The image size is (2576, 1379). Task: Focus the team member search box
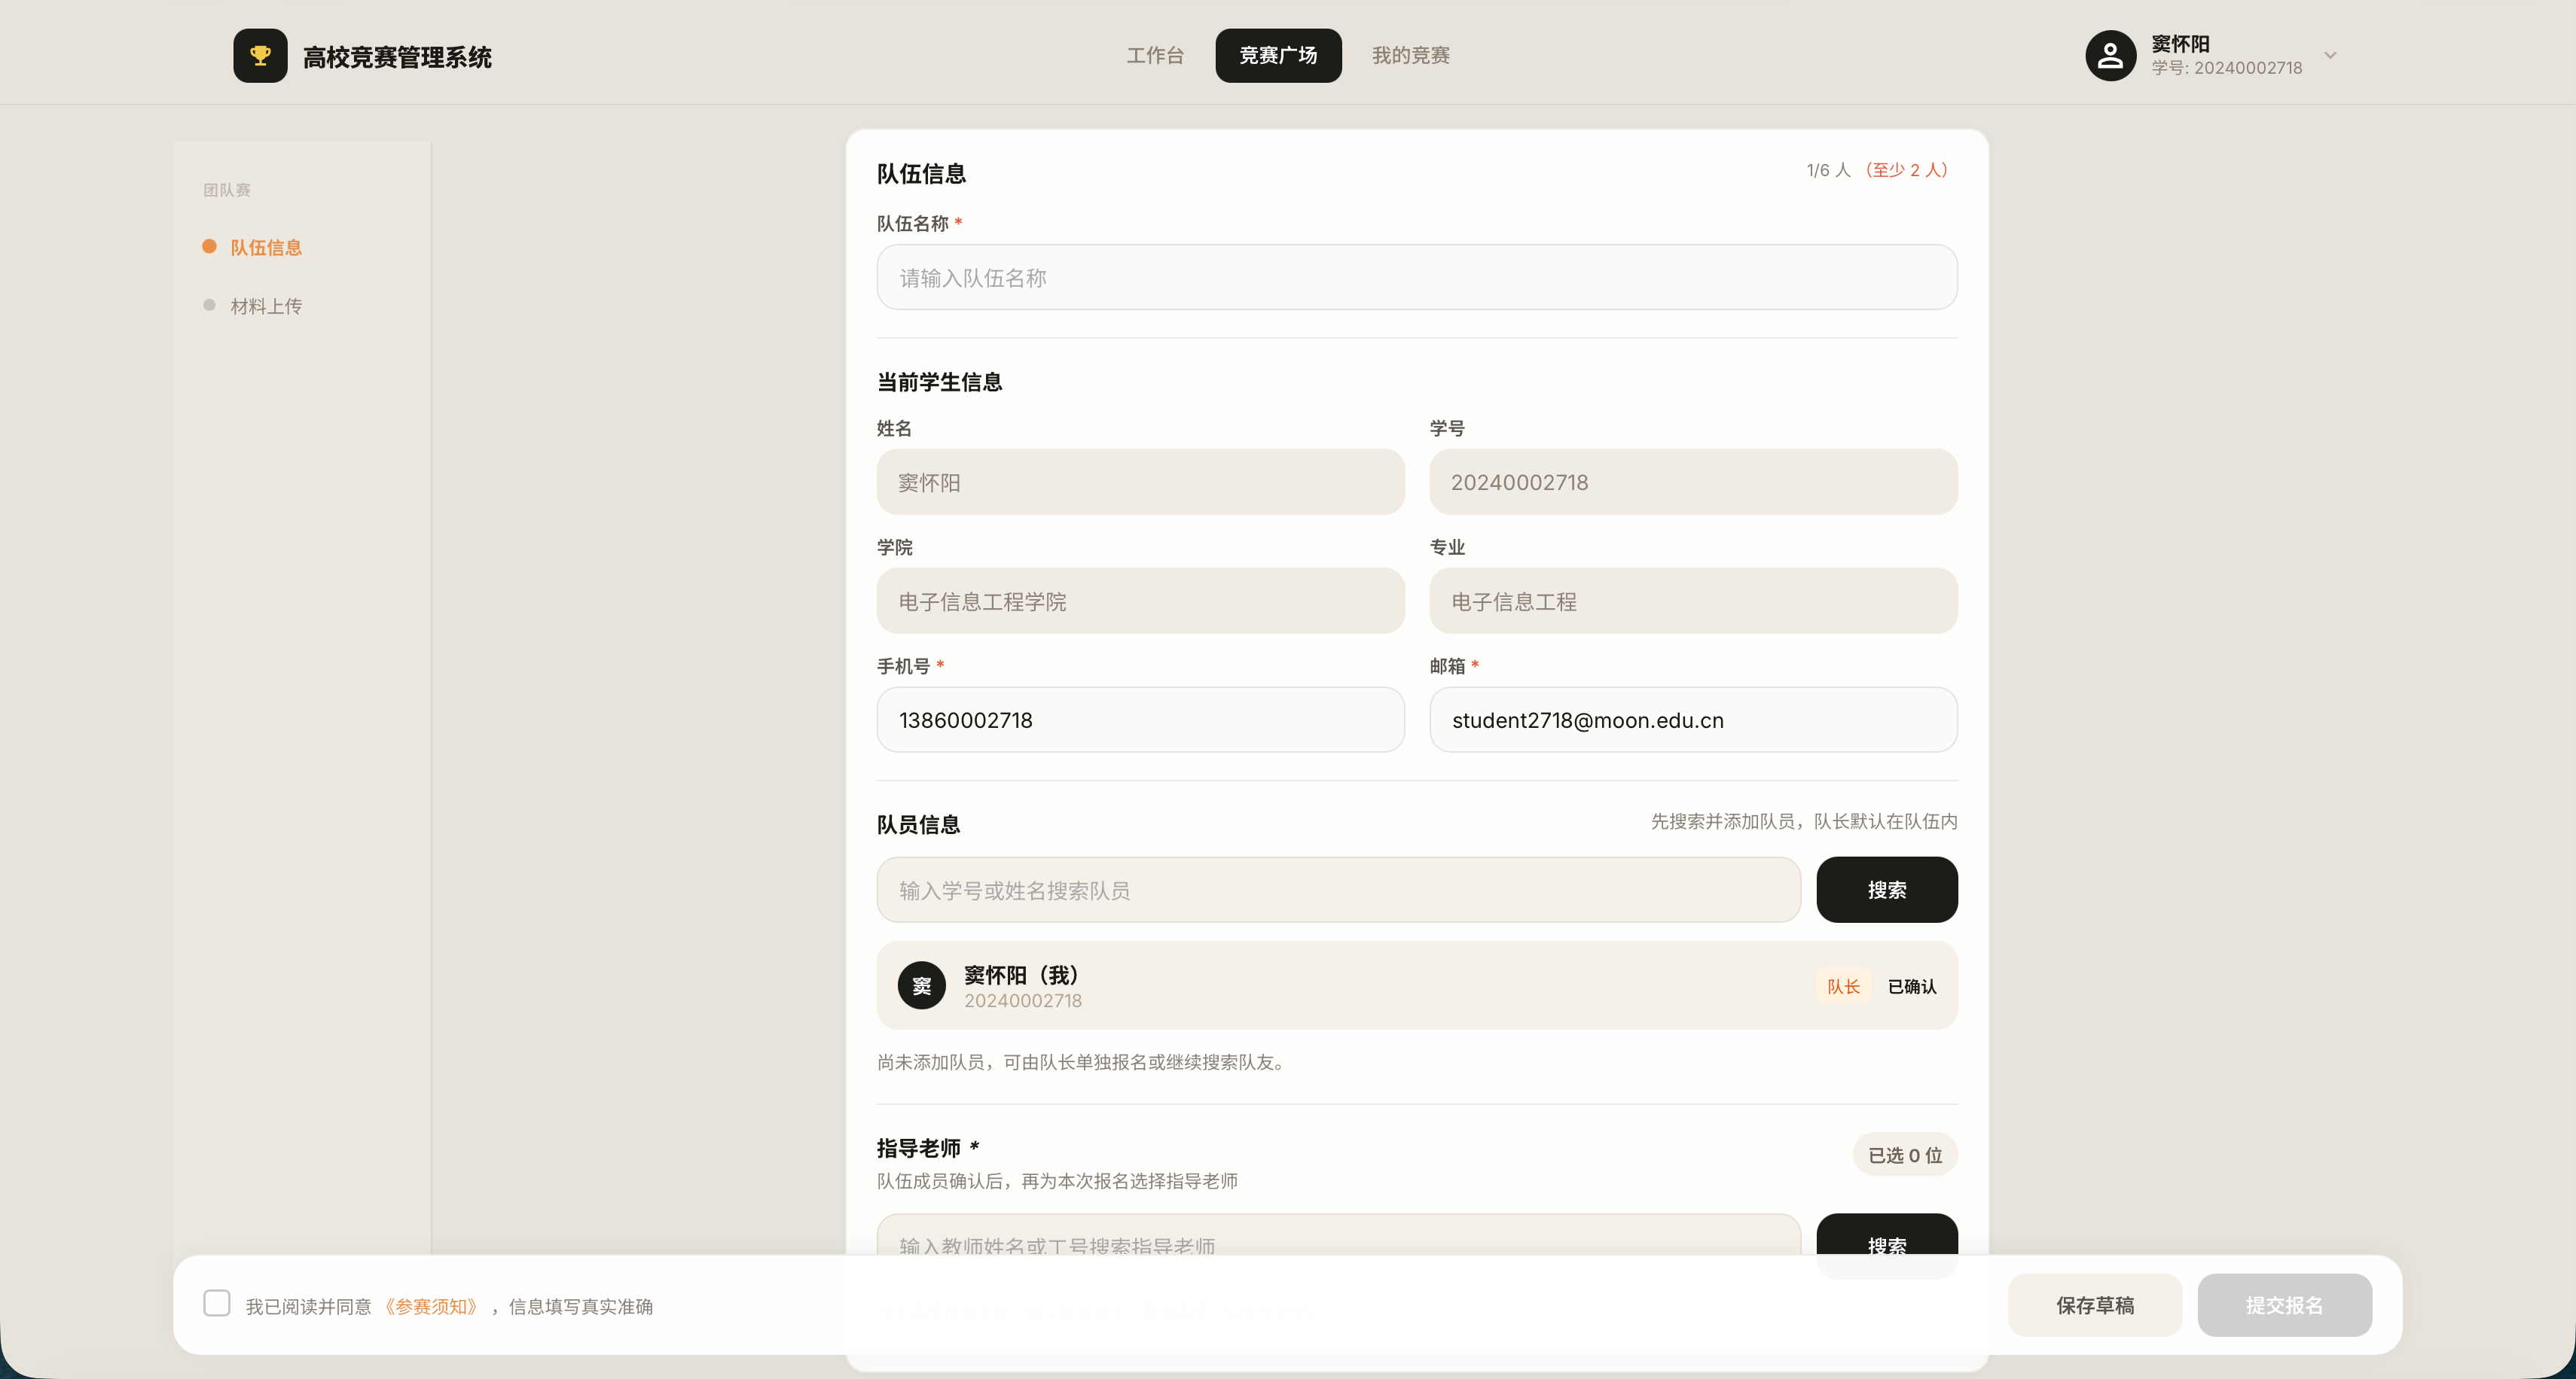(x=1338, y=890)
